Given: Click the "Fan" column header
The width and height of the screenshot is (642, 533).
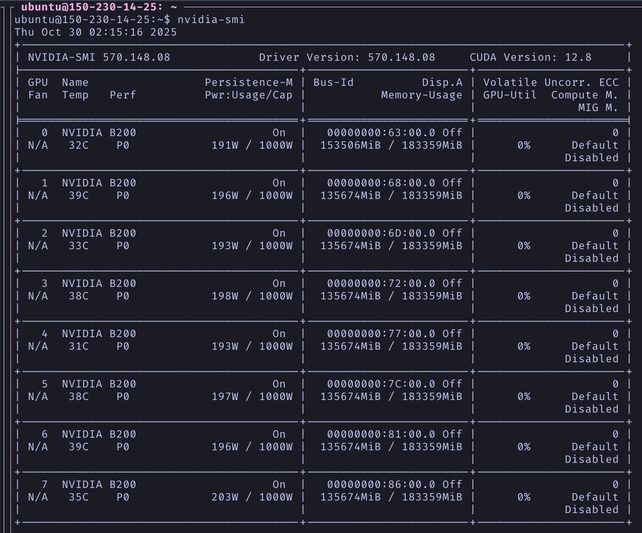Looking at the screenshot, I should pyautogui.click(x=37, y=95).
